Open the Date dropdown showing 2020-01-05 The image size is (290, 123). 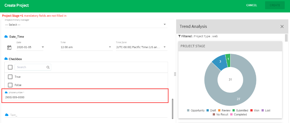point(30,47)
